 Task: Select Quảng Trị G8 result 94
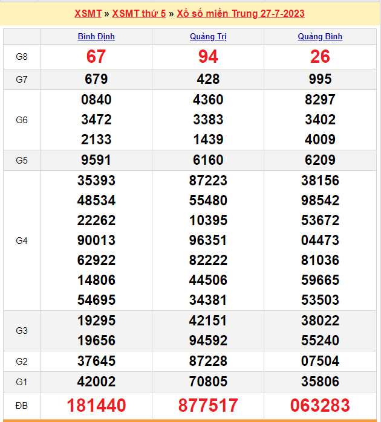coord(208,57)
